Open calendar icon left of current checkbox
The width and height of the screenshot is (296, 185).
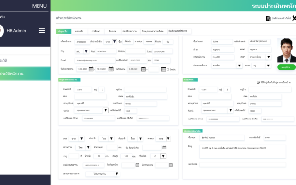[164, 69]
